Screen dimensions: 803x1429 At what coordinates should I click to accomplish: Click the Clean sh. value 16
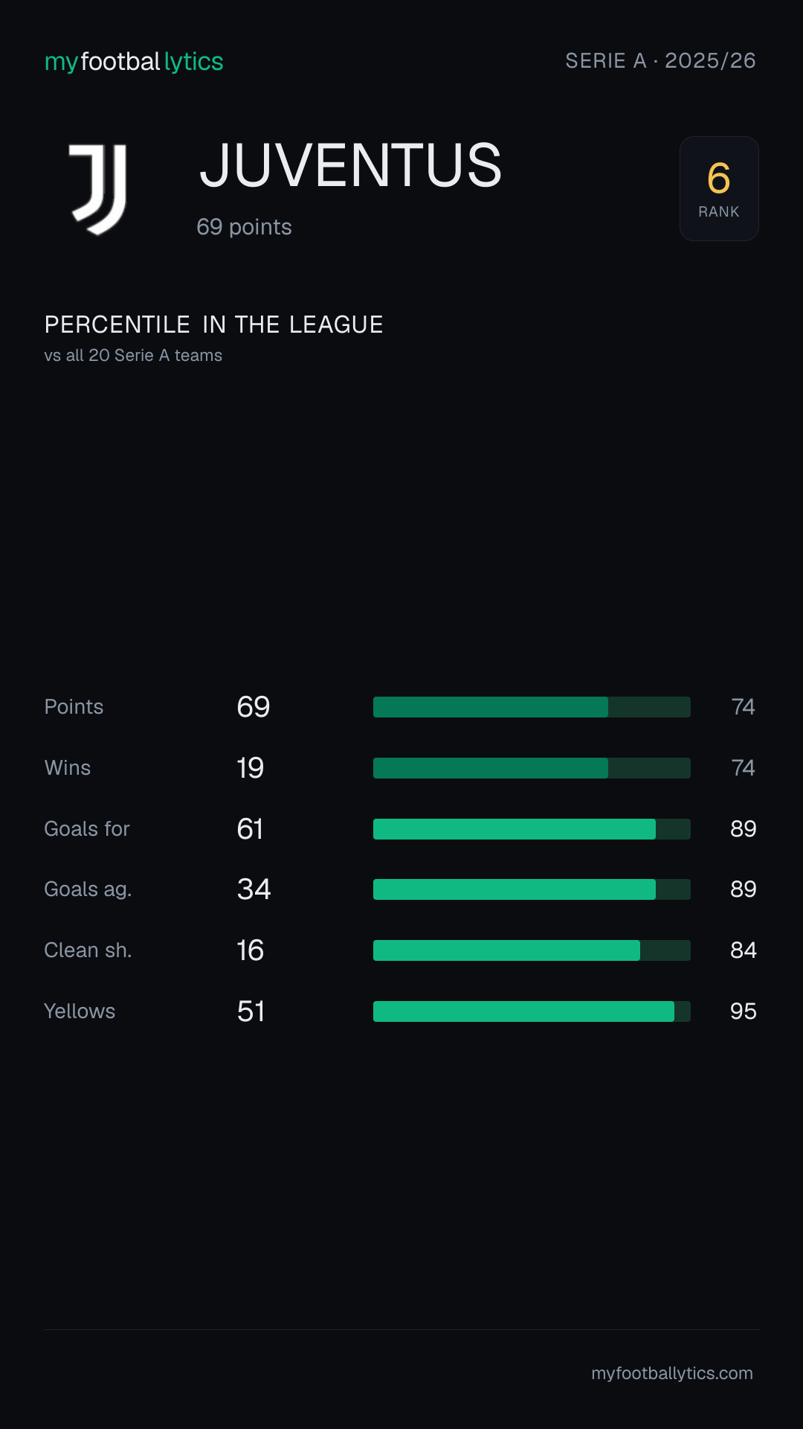pyautogui.click(x=251, y=950)
